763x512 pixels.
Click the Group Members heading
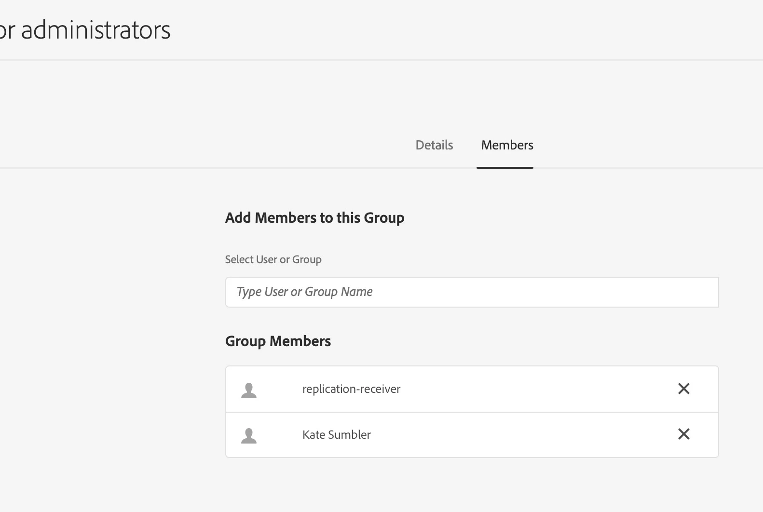click(278, 341)
